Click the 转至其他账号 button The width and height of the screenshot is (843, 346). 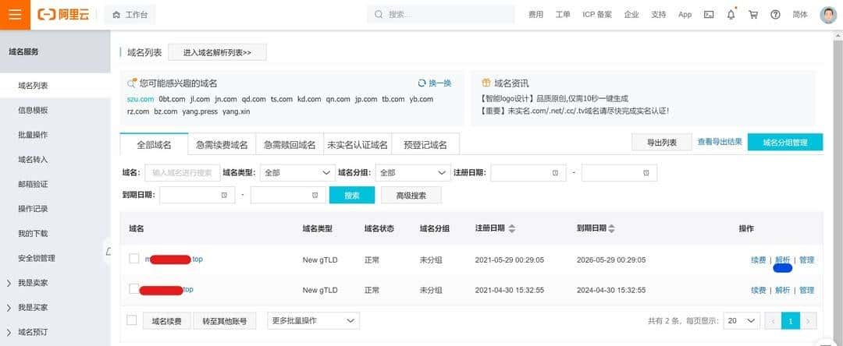(x=225, y=321)
